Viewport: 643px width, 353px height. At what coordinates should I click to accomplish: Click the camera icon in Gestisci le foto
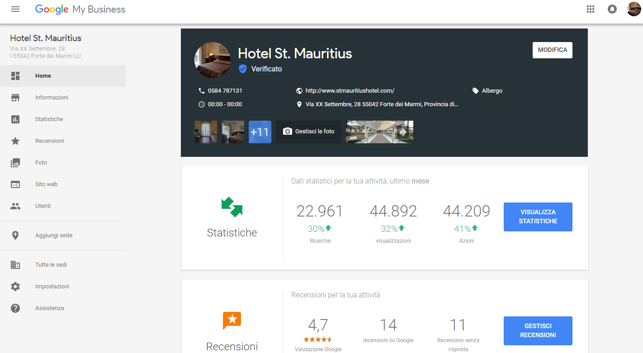[x=287, y=132]
